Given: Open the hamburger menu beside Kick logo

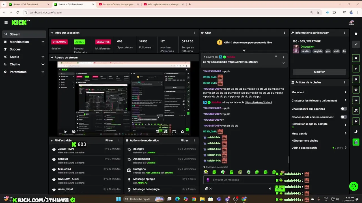Looking at the screenshot, I should point(6,23).
